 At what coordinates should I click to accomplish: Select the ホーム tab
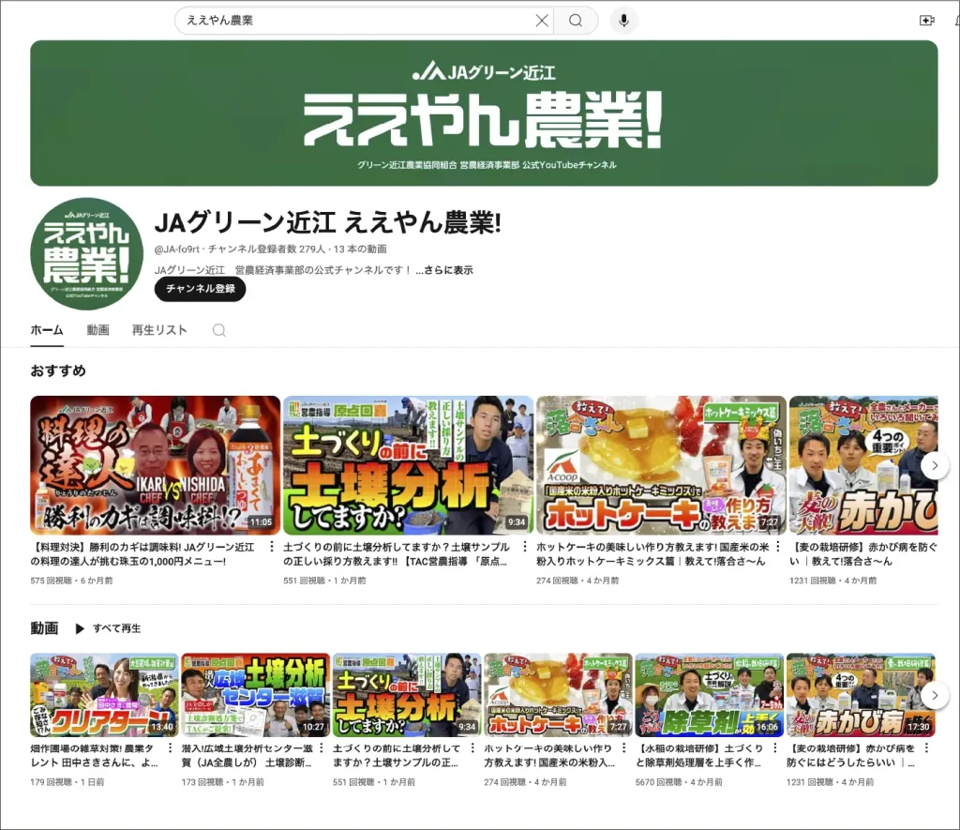(x=47, y=330)
